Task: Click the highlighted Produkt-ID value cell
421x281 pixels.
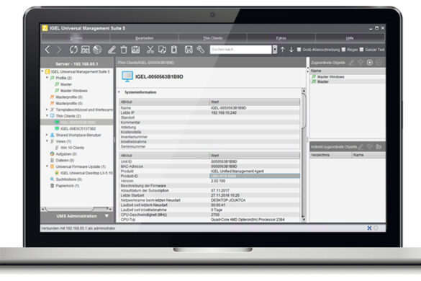Action: (255, 176)
